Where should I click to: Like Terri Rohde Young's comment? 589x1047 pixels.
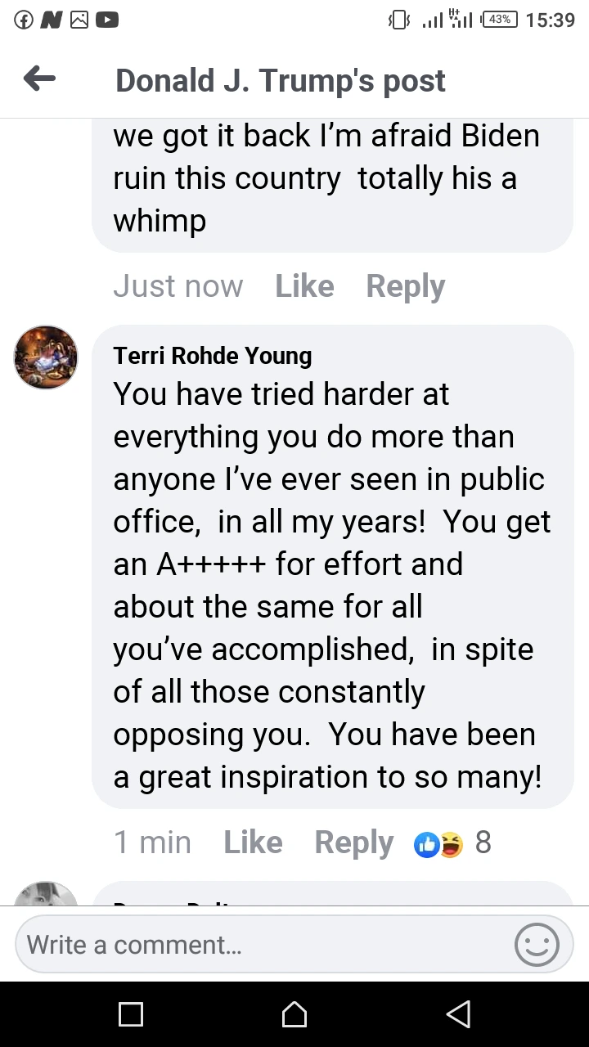coord(253,843)
